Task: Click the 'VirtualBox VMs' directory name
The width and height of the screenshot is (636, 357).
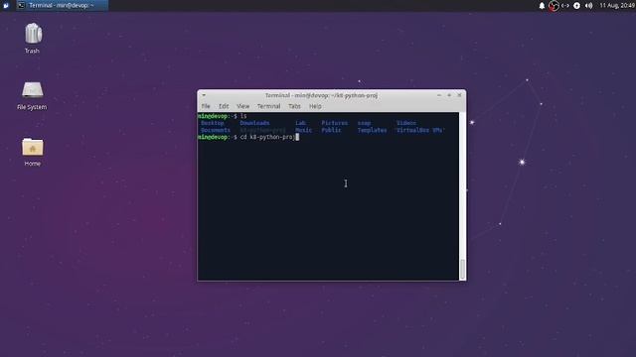Action: [x=419, y=130]
